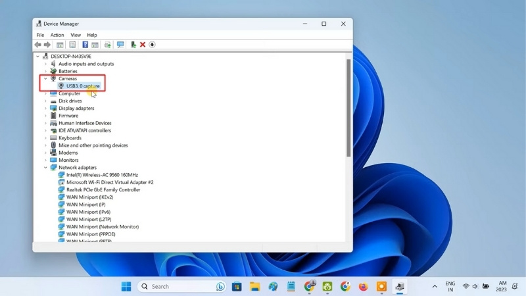Click the Batteries category icon

pyautogui.click(x=53, y=71)
